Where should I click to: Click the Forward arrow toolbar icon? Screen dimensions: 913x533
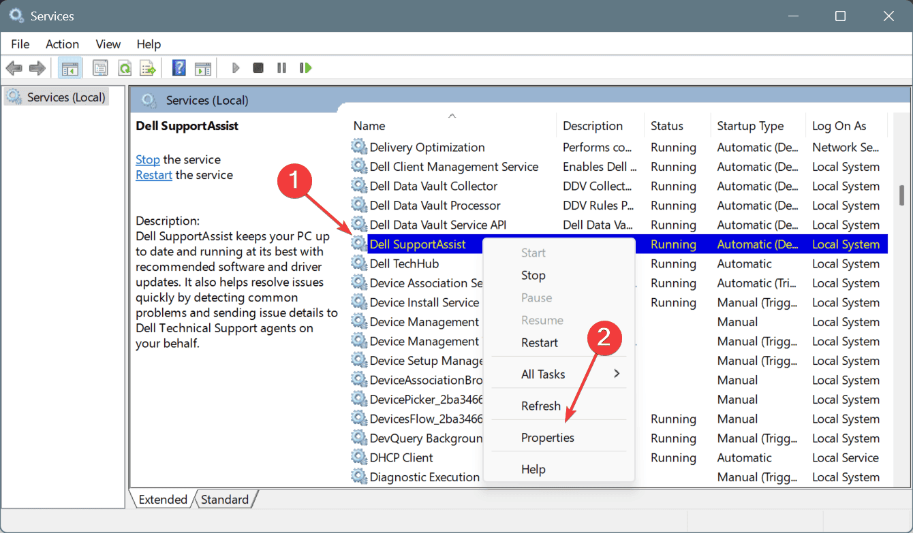37,68
